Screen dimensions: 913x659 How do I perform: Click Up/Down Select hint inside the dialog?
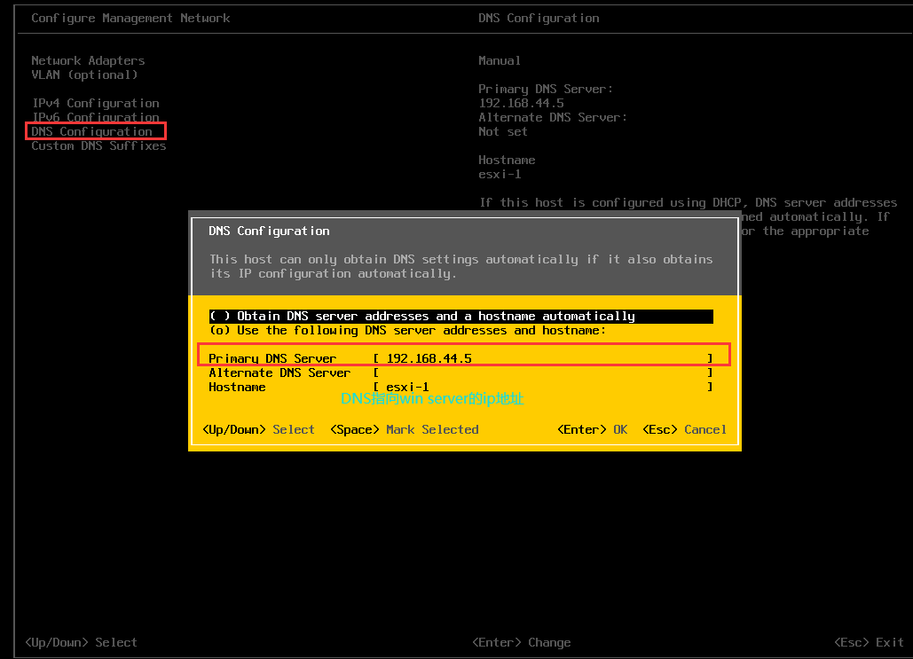[258, 429]
